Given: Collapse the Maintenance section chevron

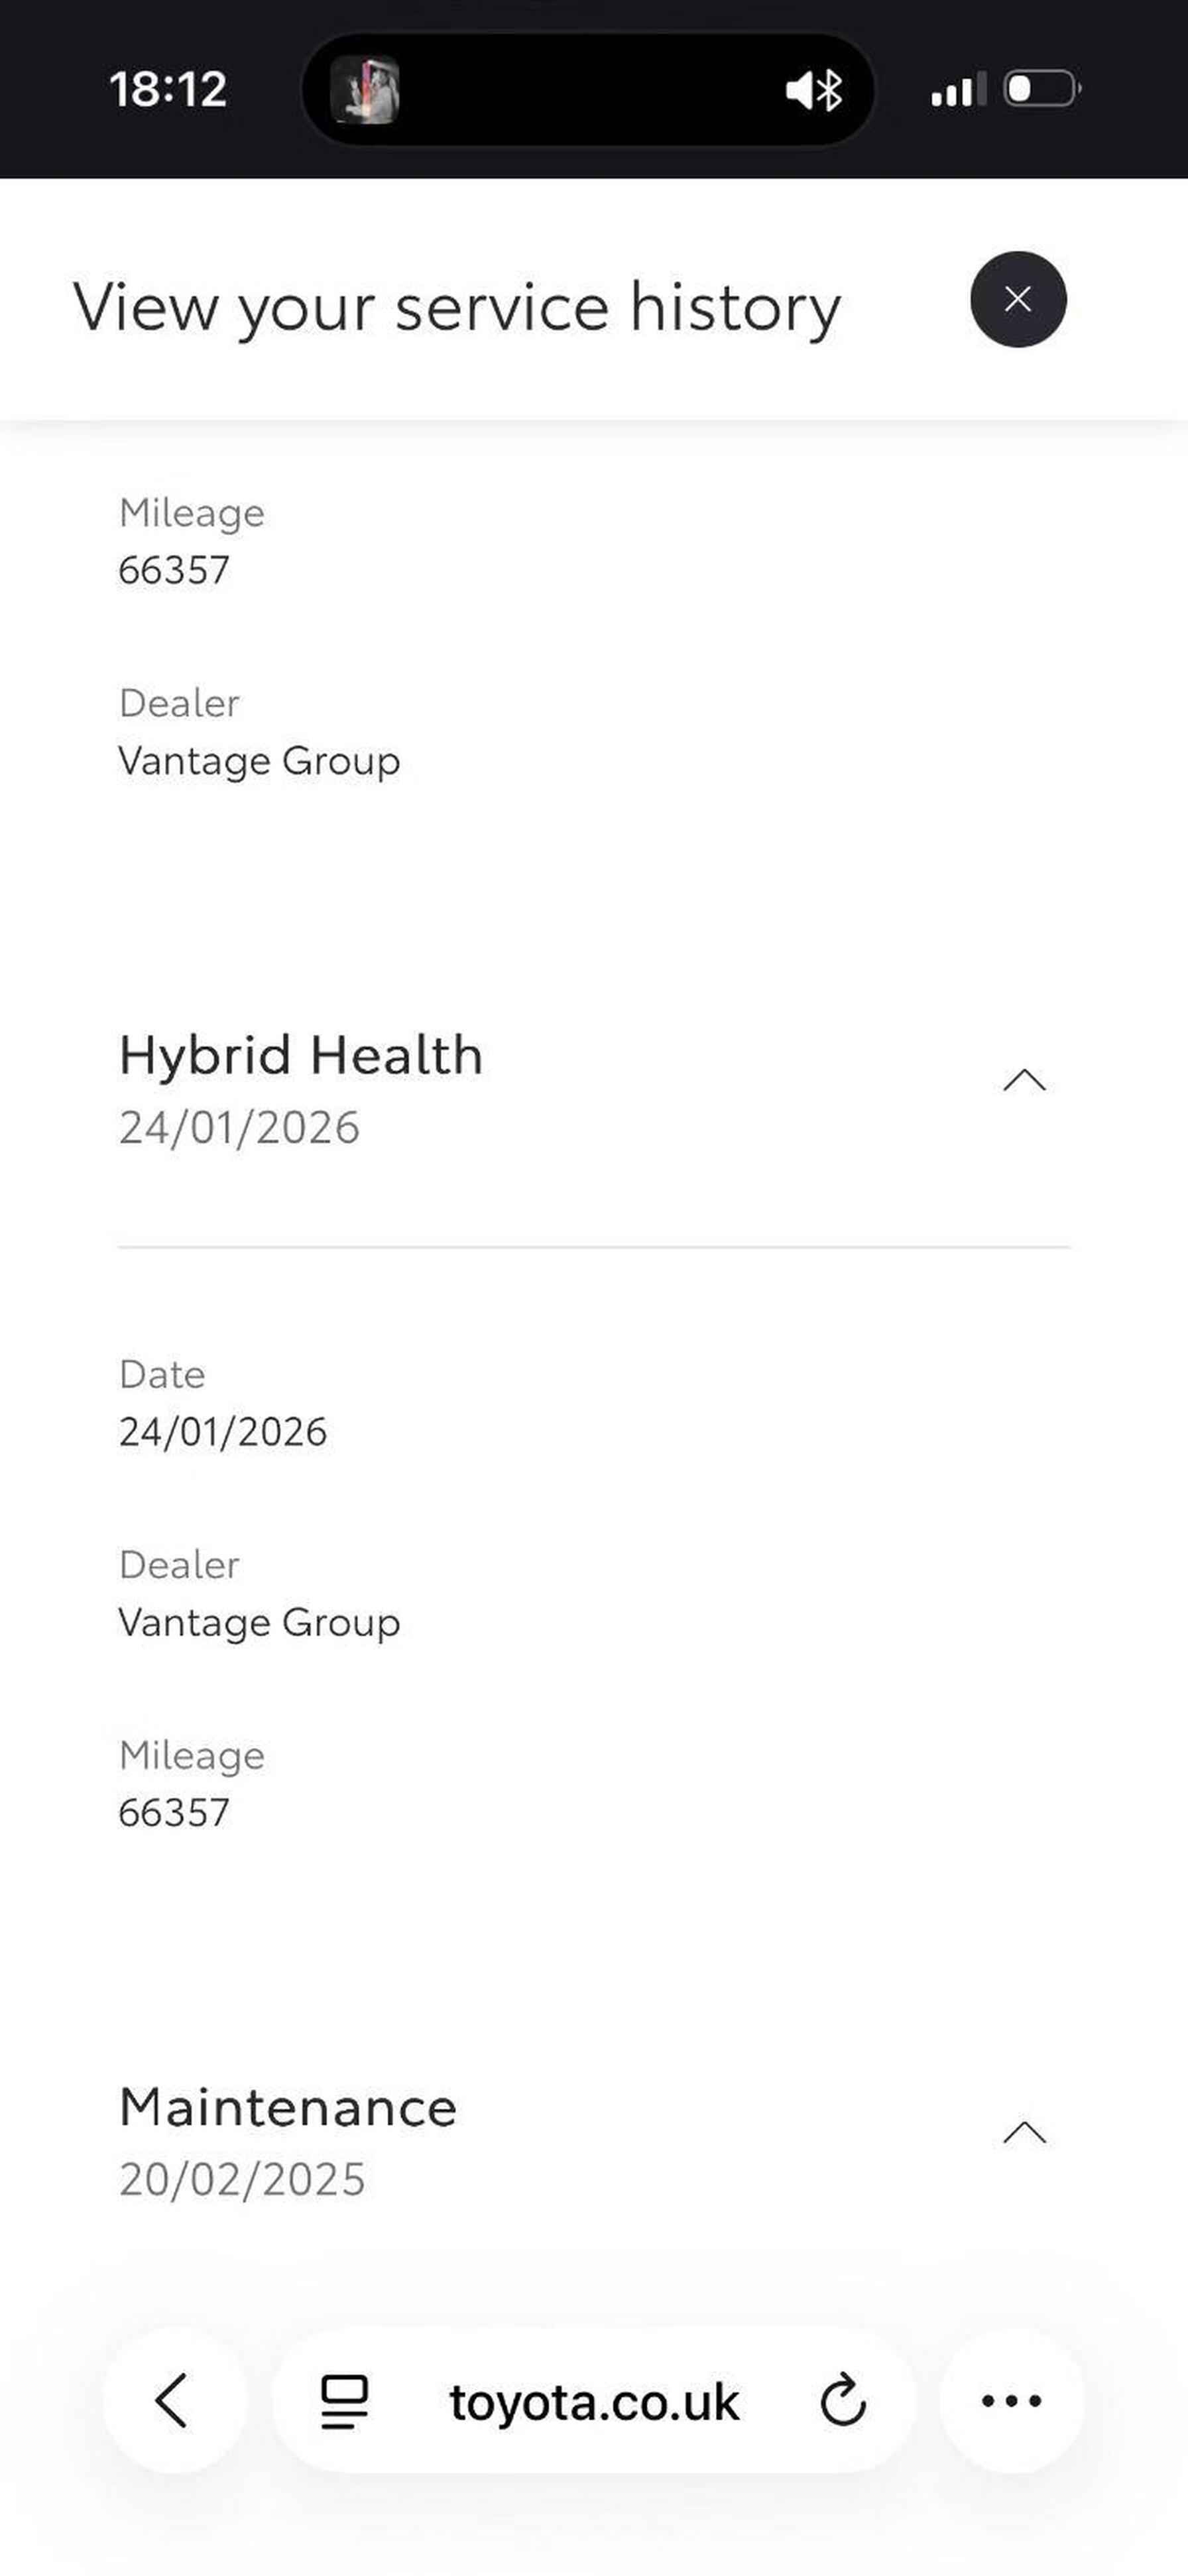Looking at the screenshot, I should tap(1024, 2133).
